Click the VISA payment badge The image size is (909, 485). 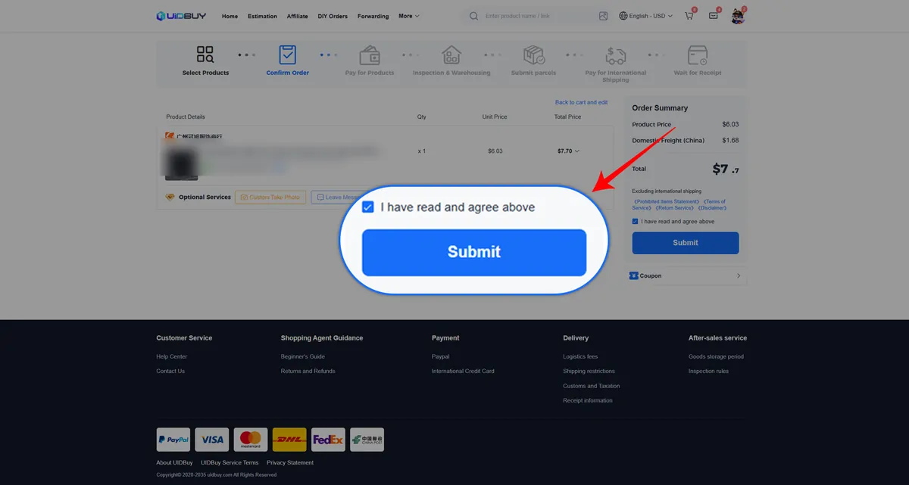(x=212, y=440)
